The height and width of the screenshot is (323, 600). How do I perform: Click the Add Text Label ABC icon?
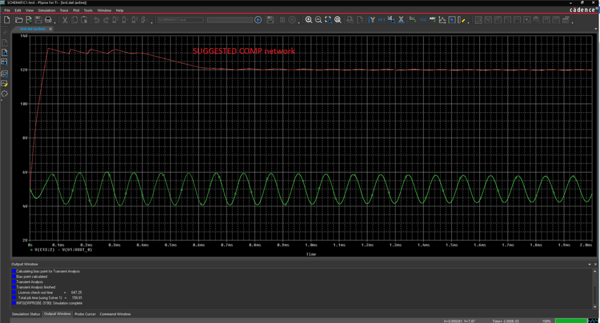(432, 19)
